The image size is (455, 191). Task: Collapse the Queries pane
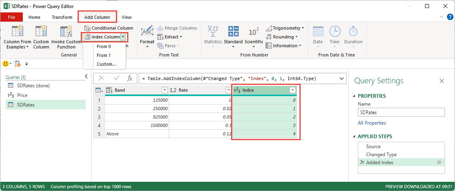tap(86, 76)
